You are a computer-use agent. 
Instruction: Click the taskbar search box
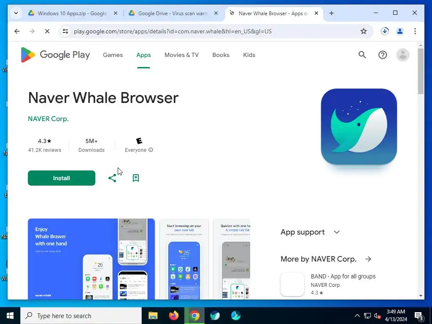(81, 316)
